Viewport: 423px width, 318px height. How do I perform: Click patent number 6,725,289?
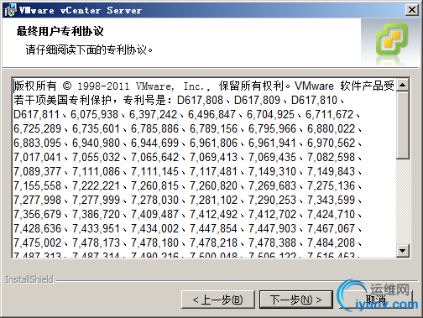click(x=37, y=128)
